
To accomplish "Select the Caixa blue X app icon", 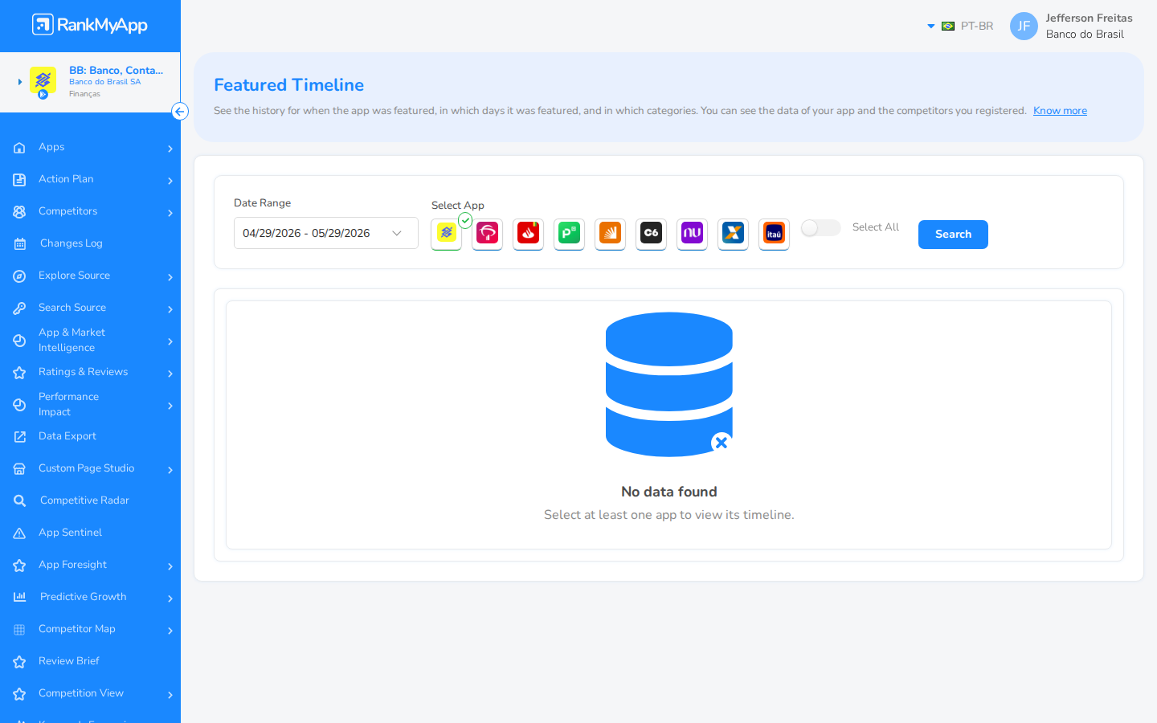I will click(733, 234).
